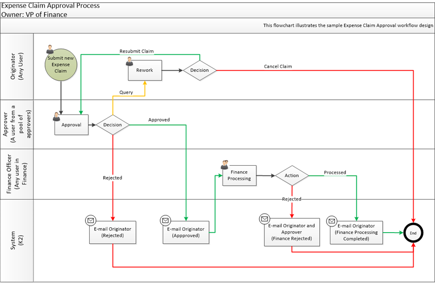Click the envelope icon on Finance Processing Completed
The width and height of the screenshot is (435, 283).
pos(332,221)
